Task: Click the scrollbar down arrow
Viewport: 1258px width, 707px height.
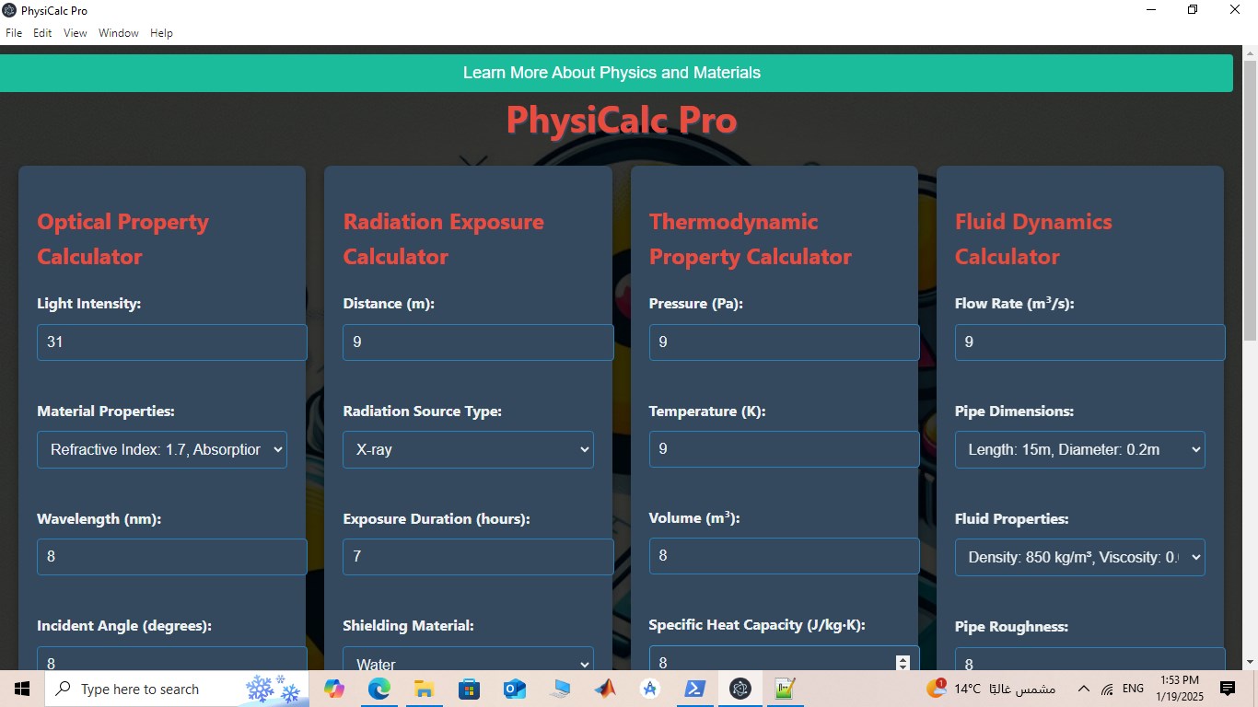Action: tap(1250, 662)
